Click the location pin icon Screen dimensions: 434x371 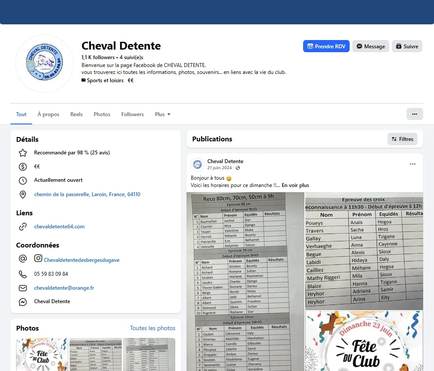point(23,195)
